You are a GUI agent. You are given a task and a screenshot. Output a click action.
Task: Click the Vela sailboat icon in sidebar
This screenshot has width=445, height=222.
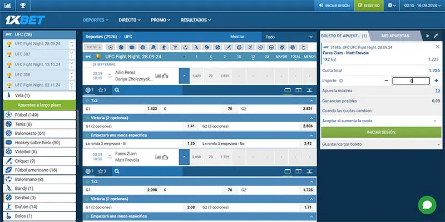click(9, 95)
